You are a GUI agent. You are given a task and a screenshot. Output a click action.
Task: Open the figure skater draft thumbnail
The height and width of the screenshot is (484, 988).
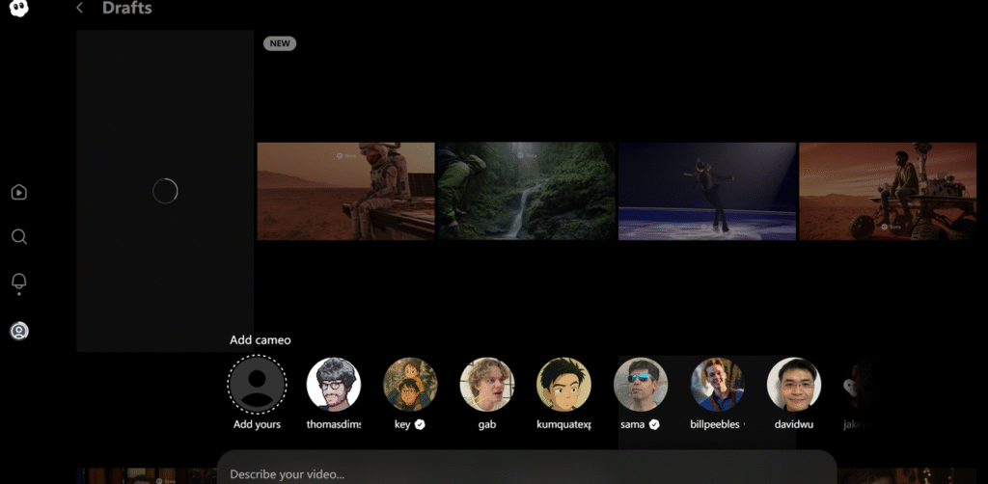coord(707,191)
